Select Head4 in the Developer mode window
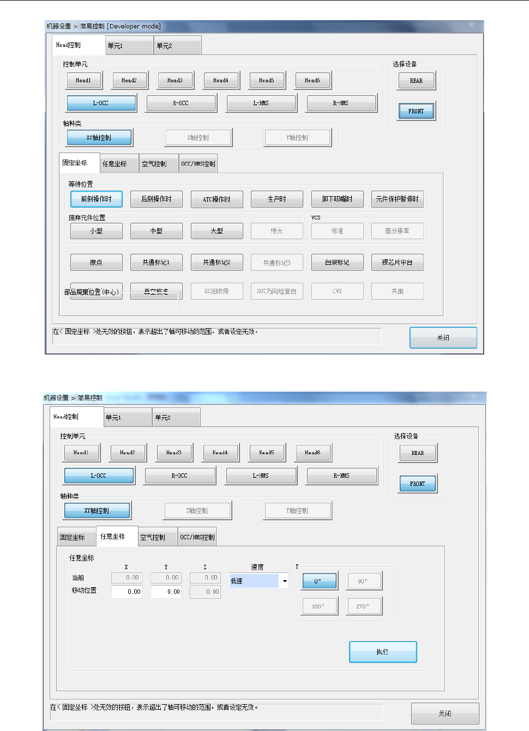 (x=221, y=81)
